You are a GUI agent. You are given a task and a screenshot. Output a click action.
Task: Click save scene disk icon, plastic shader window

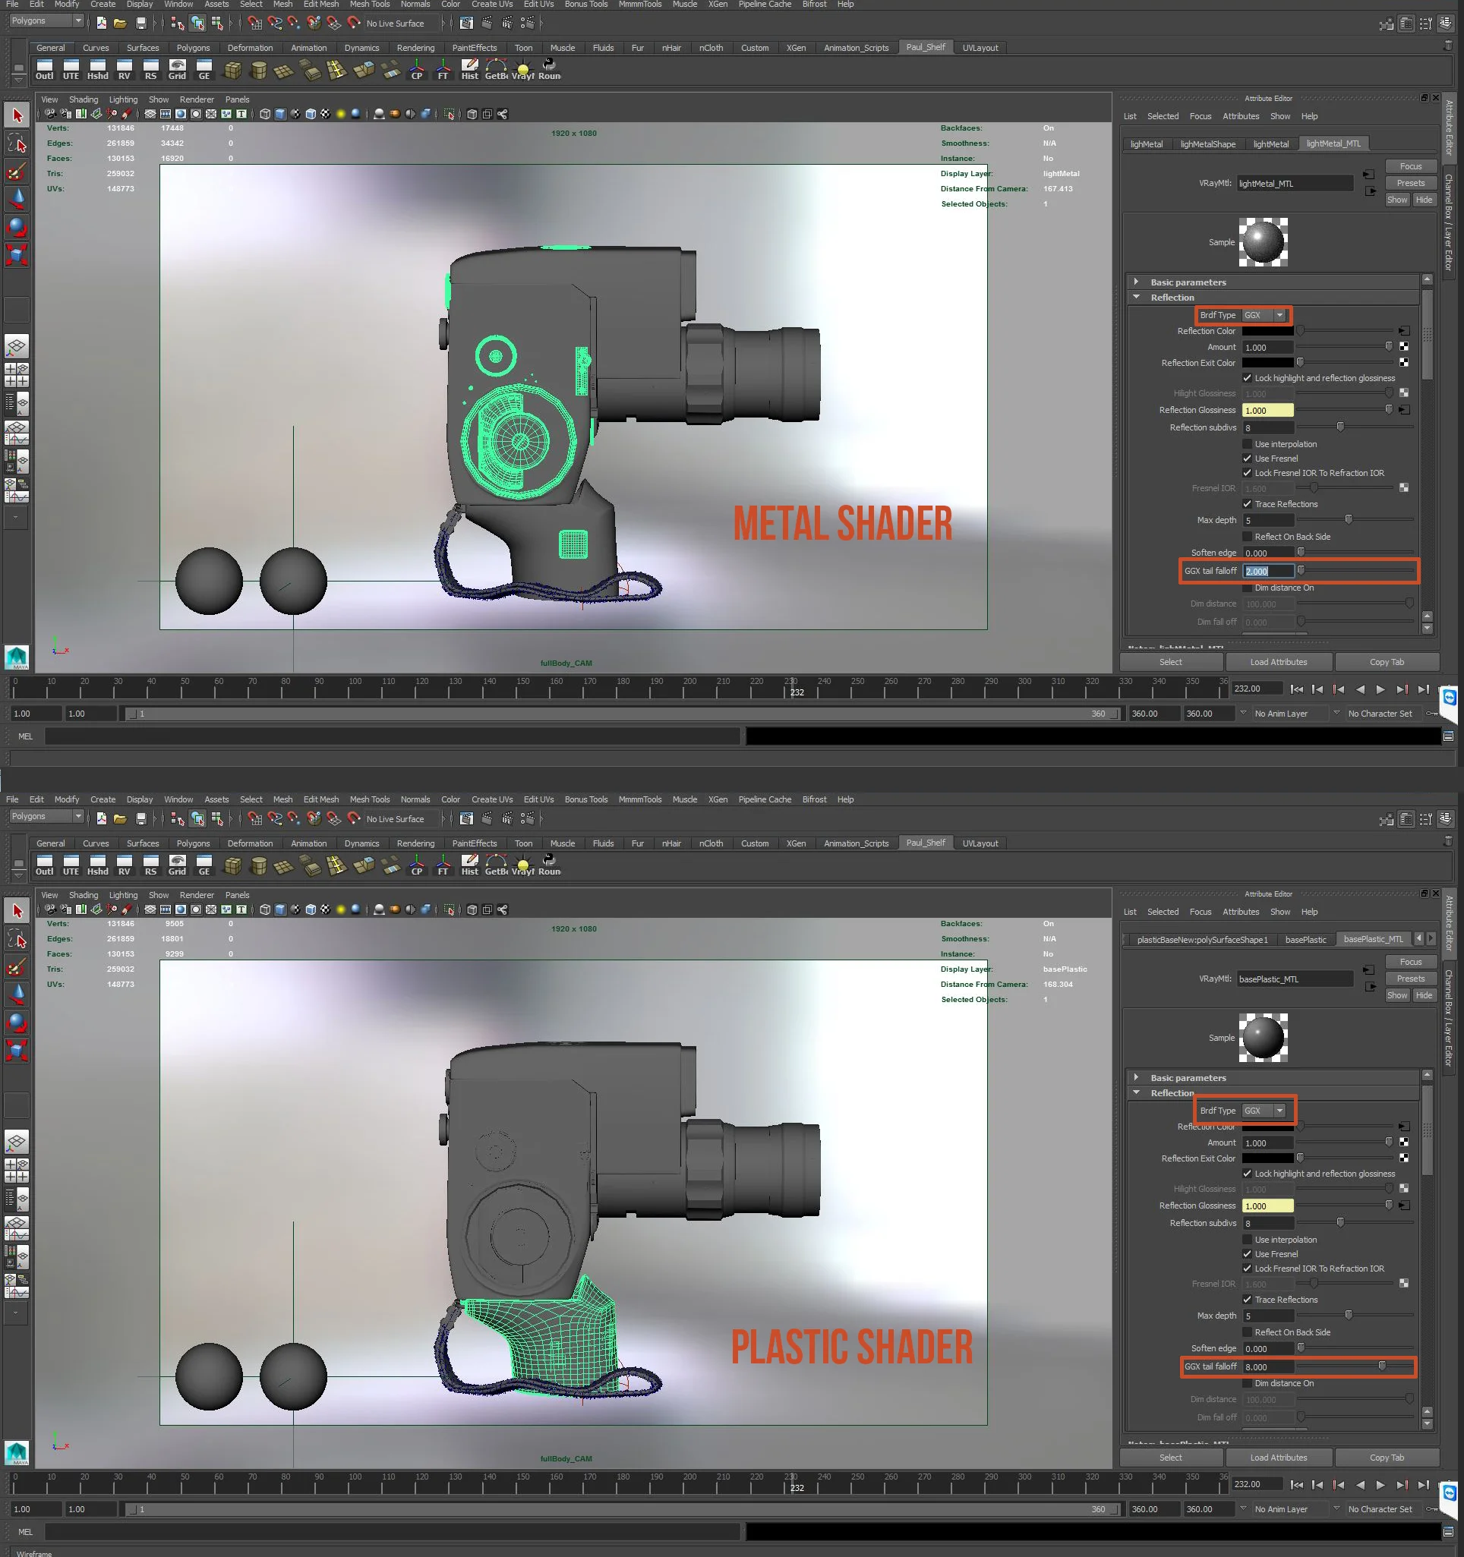(141, 818)
